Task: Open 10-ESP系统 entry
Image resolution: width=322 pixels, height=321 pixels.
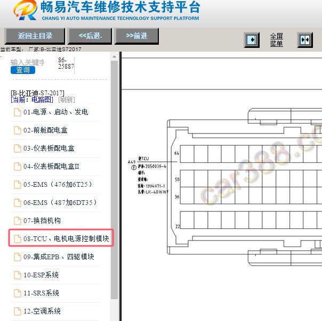Action: (41, 275)
